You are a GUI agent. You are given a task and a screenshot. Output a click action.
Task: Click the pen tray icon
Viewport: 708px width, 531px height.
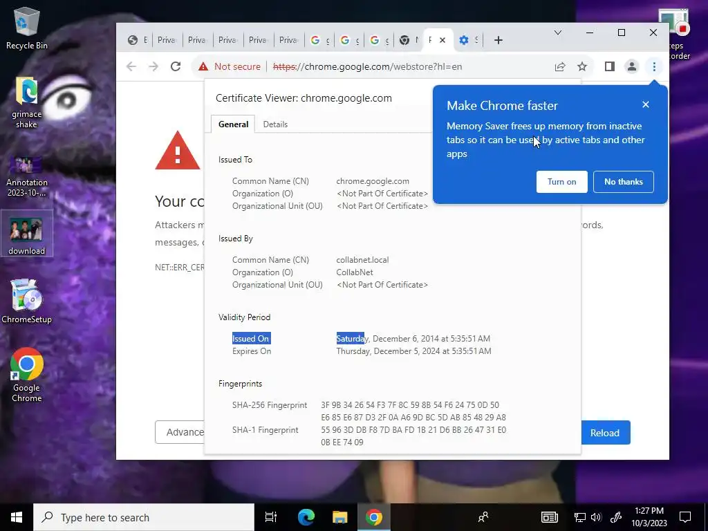click(616, 517)
